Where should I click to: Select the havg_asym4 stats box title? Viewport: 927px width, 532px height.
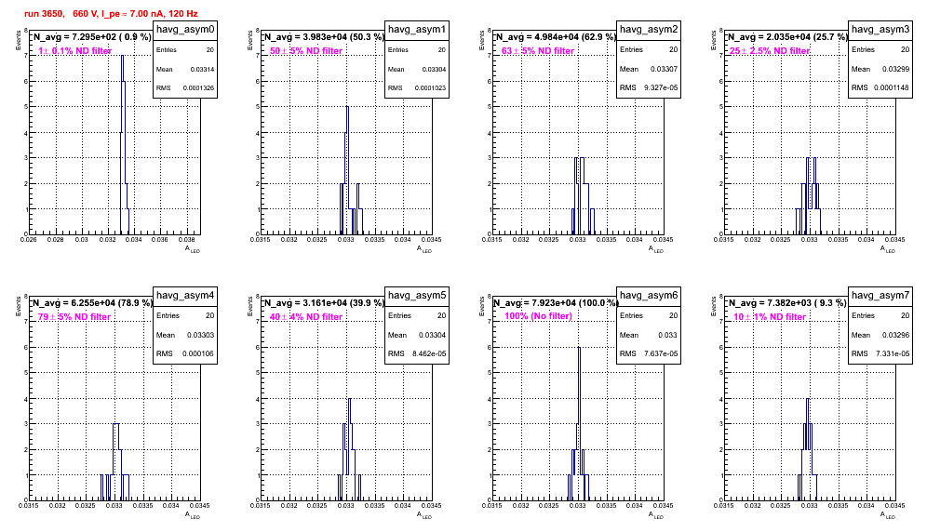click(185, 295)
